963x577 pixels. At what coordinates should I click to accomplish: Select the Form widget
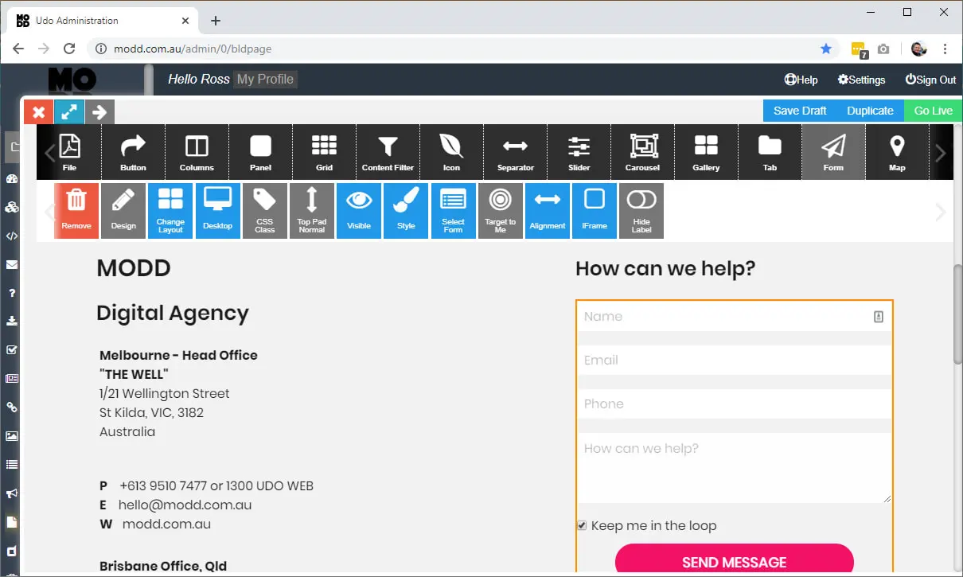coord(833,152)
